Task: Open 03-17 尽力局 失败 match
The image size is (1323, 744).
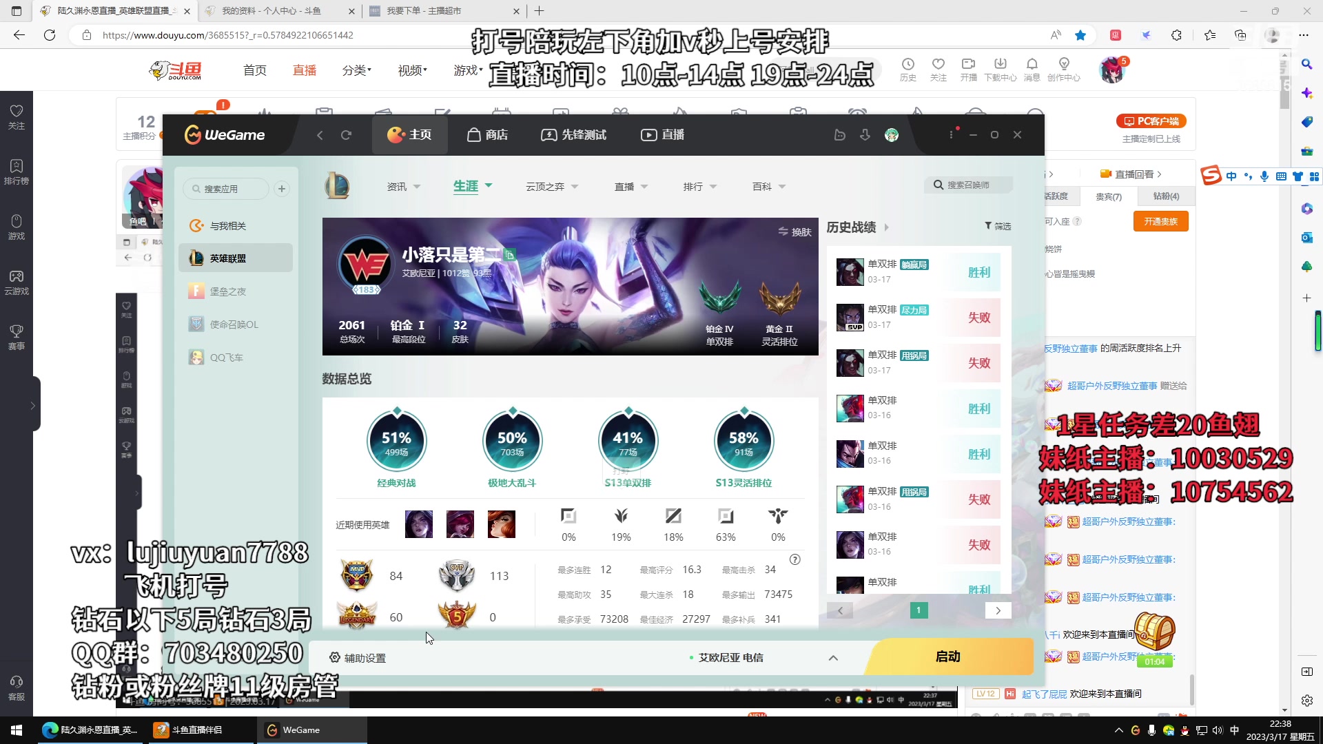Action: [919, 318]
